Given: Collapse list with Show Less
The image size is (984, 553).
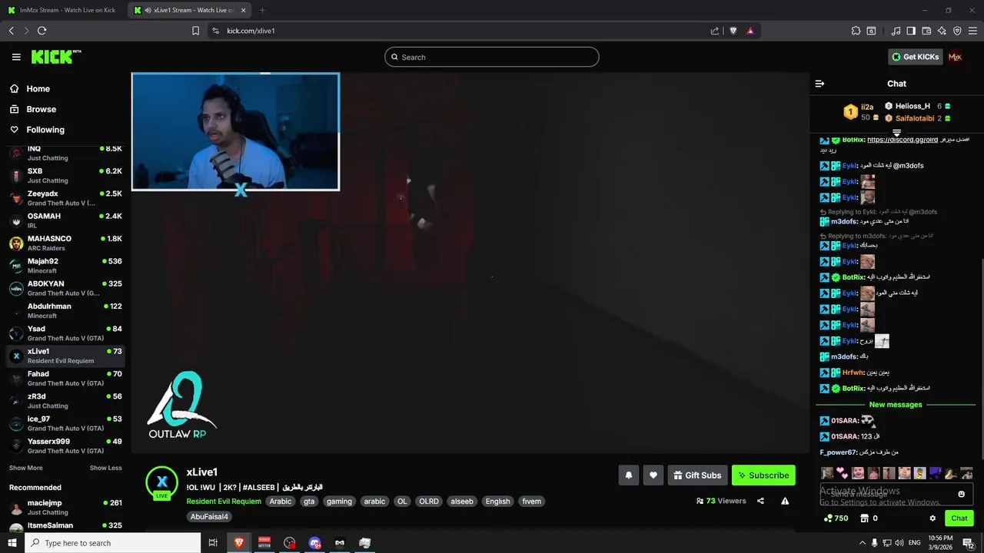Looking at the screenshot, I should click(x=105, y=468).
